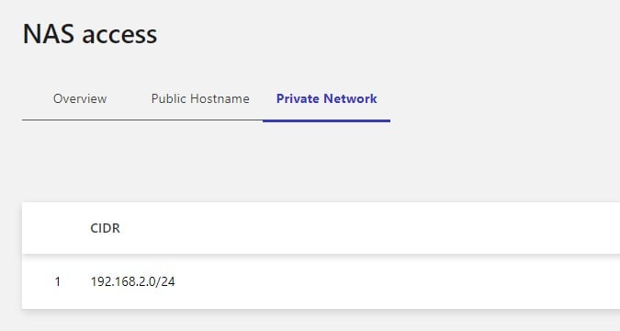Click the CIDR column header
The width and height of the screenshot is (620, 331).
(106, 228)
